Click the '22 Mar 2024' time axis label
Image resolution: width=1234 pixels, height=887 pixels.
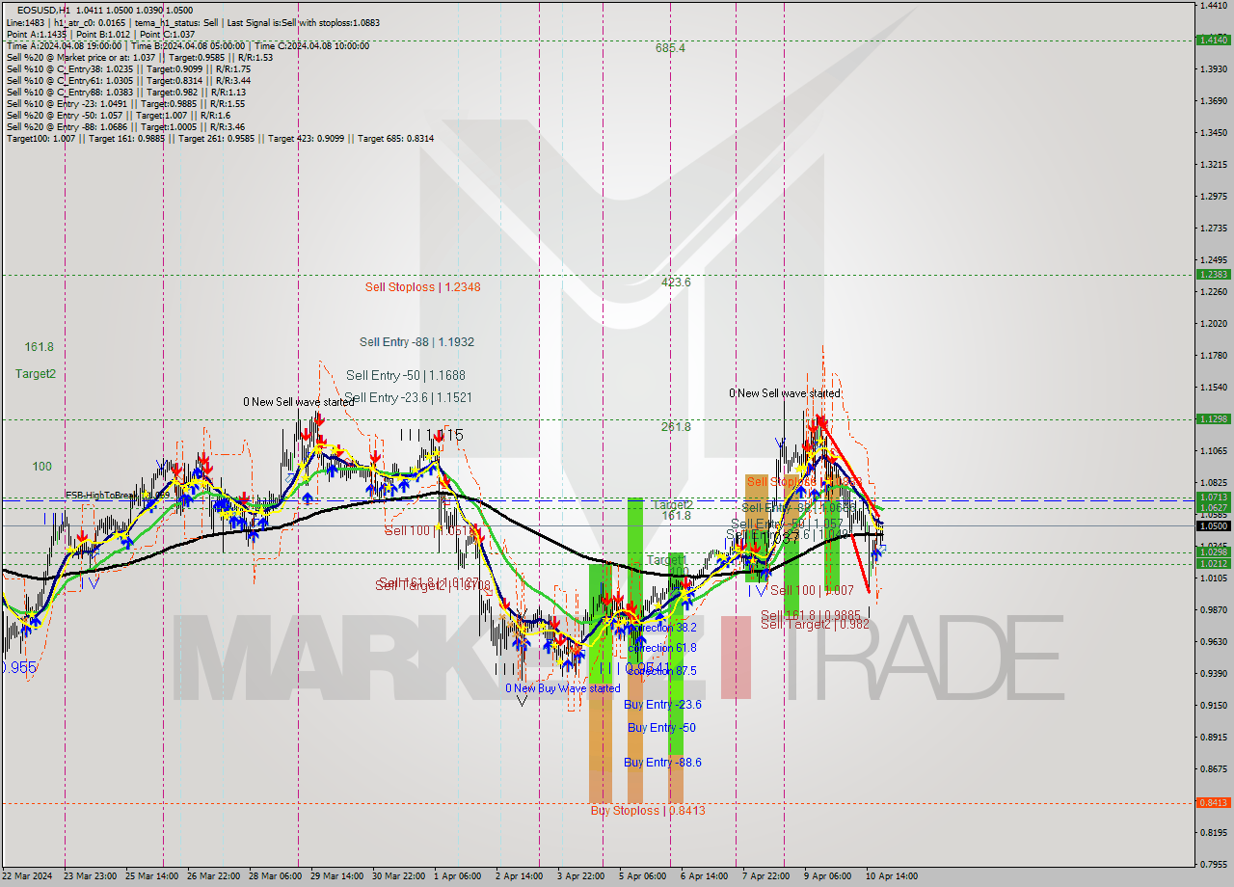[x=27, y=876]
